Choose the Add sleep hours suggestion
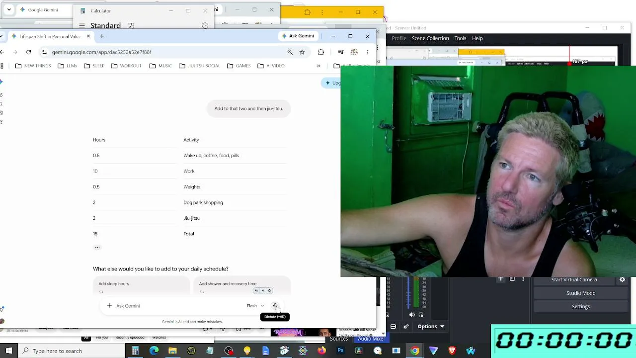The image size is (636, 358). (141, 286)
